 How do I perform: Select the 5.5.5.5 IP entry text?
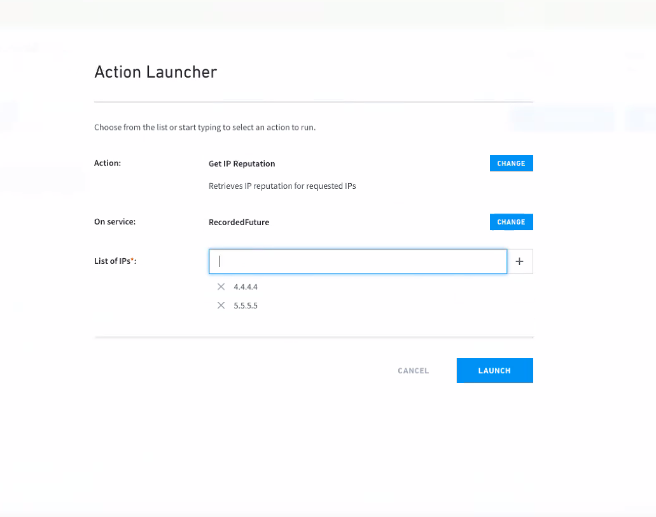pyautogui.click(x=246, y=305)
